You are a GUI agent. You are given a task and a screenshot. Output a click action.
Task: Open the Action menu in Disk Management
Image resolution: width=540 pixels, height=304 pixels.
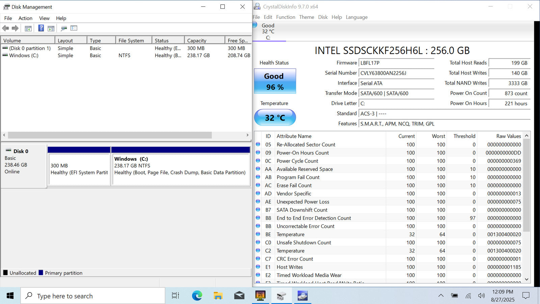25,18
